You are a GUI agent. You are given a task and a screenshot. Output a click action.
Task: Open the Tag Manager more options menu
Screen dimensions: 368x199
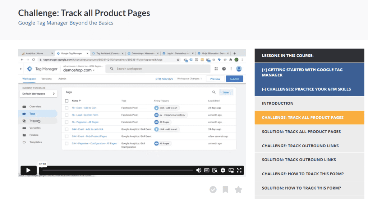[231, 69]
